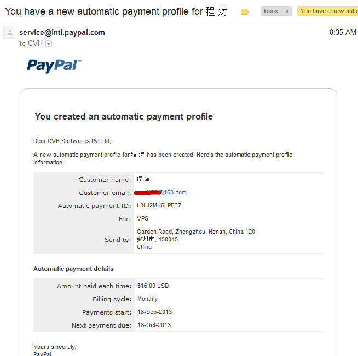The height and width of the screenshot is (356, 358).
Task: Click the 'Automatic payment details' section heading
Action: tap(73, 269)
